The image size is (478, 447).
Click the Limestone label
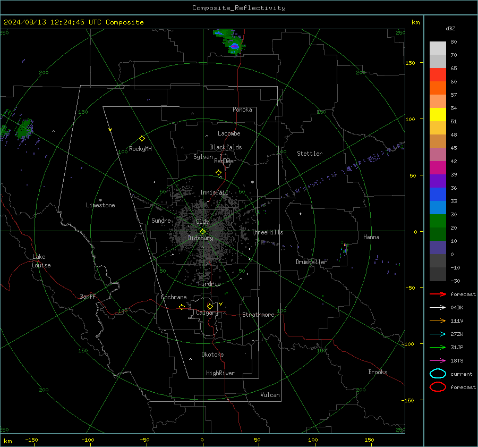point(100,205)
